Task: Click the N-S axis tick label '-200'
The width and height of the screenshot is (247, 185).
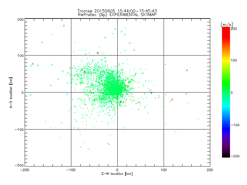Action: coord(19,165)
